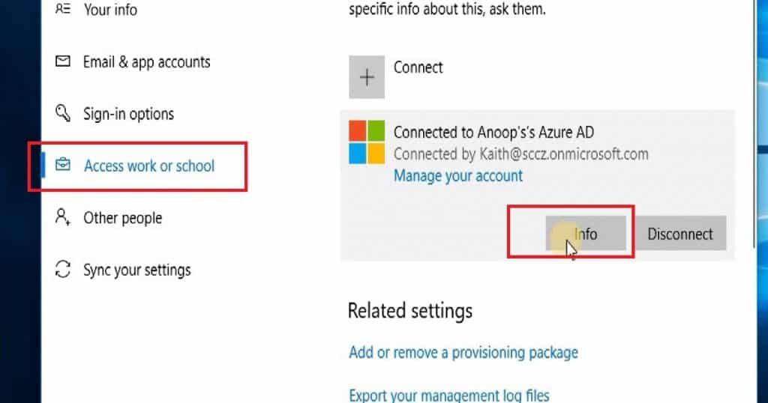Click the briefcase icon for Access work or school

(x=63, y=166)
